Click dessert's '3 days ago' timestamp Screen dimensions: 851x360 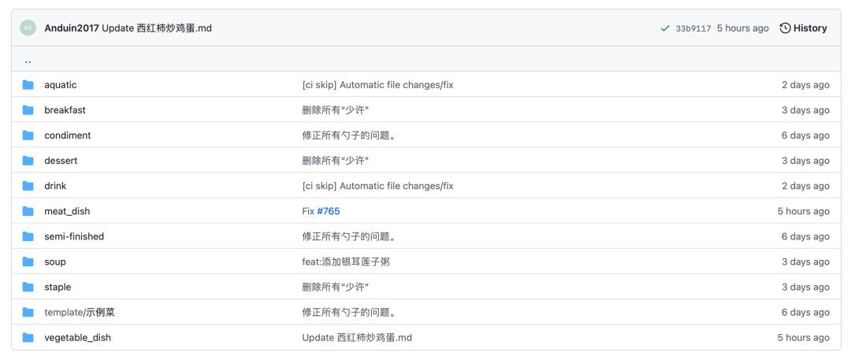click(x=805, y=161)
